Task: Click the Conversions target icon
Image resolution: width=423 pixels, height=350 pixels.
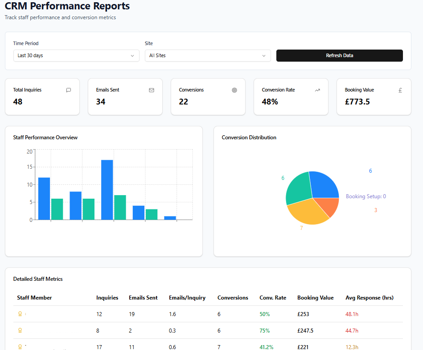Action: pyautogui.click(x=234, y=90)
